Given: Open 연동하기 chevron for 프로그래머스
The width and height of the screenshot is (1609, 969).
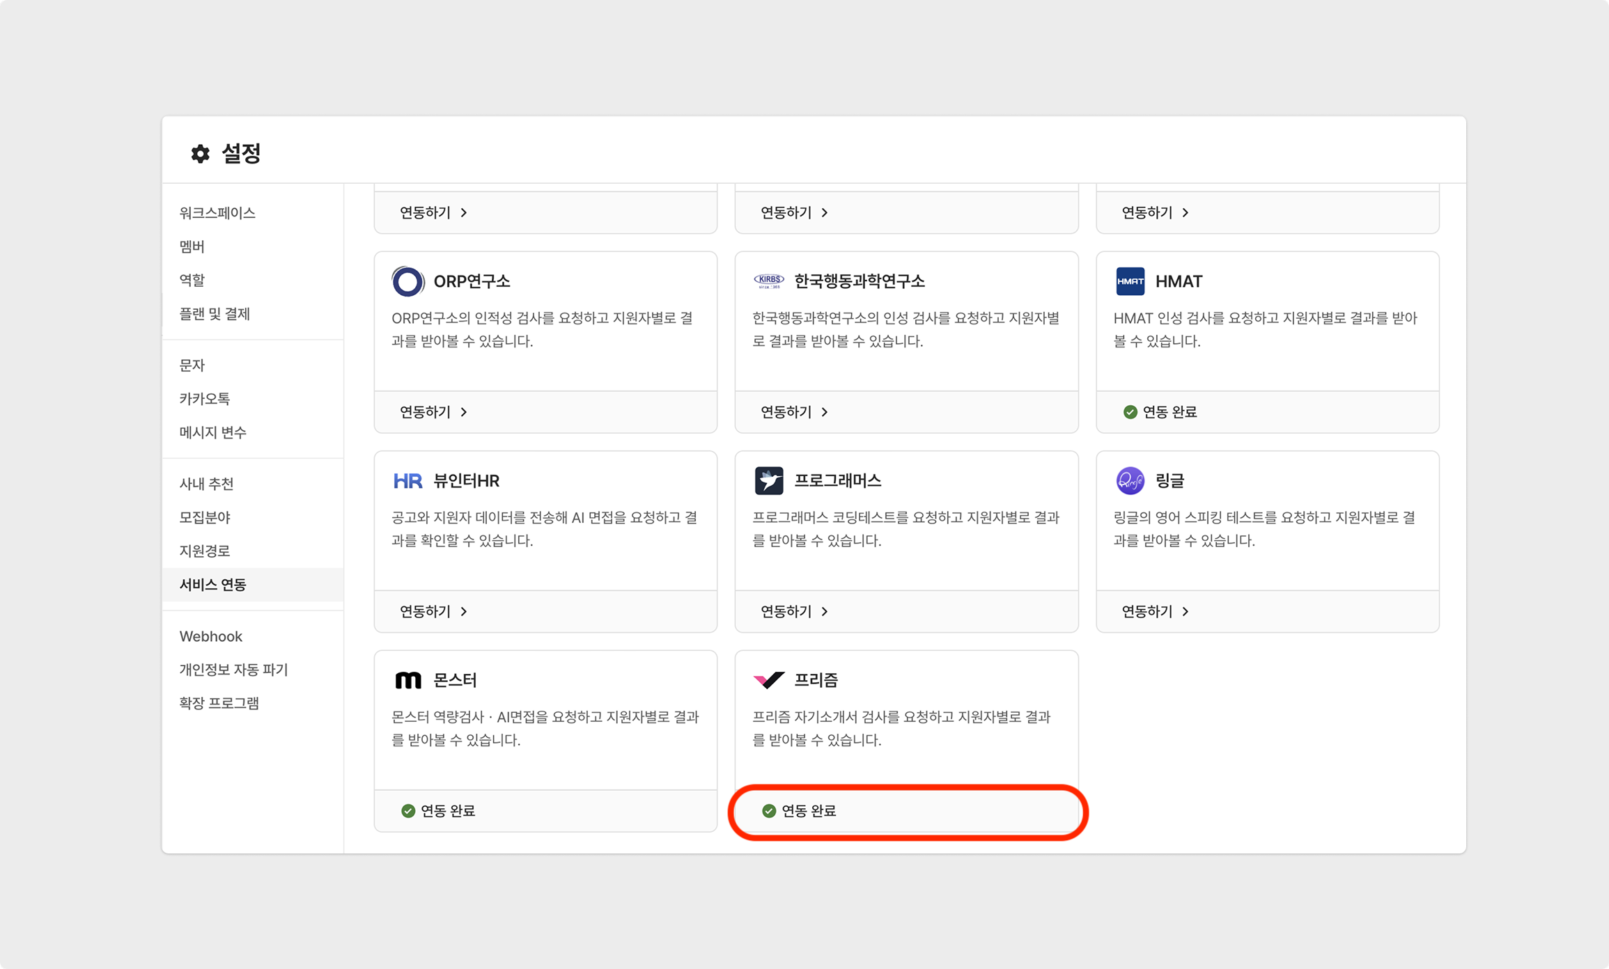Looking at the screenshot, I should click(825, 611).
